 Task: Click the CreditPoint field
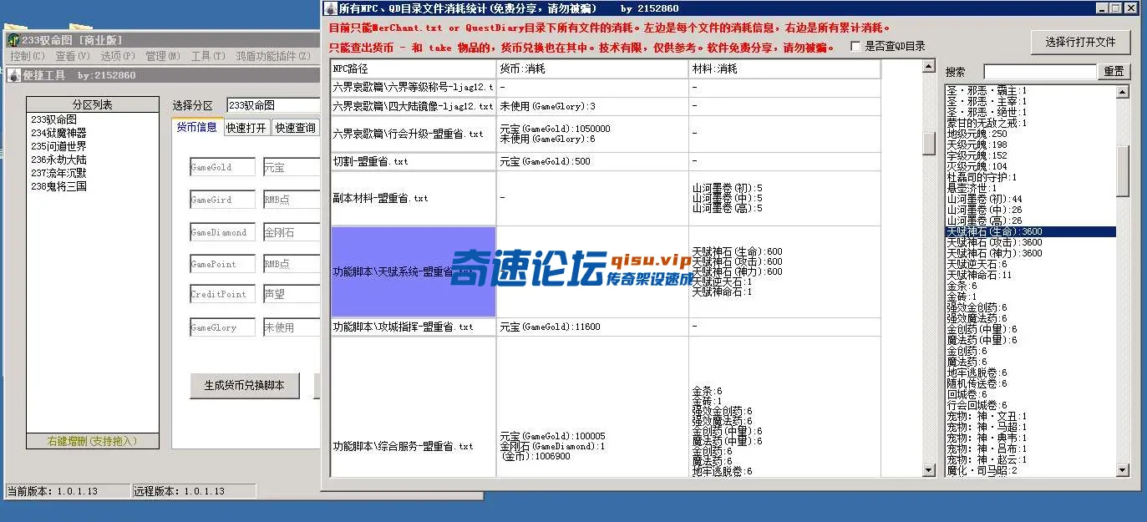[x=222, y=294]
